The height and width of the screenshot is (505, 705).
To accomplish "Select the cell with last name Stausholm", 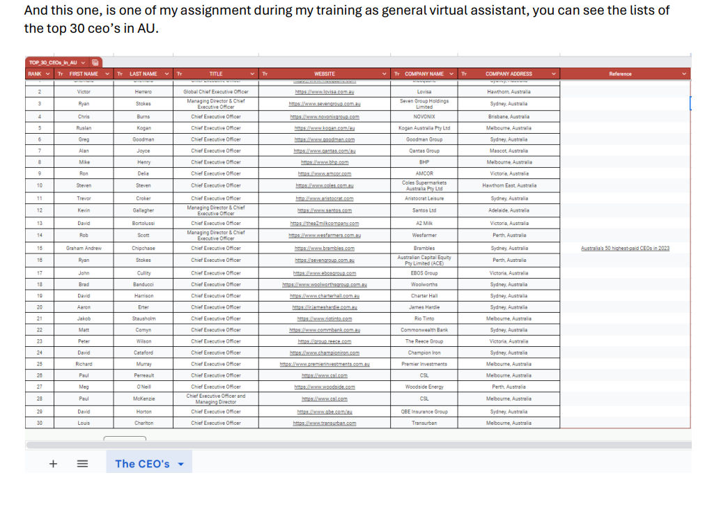I will coord(144,319).
